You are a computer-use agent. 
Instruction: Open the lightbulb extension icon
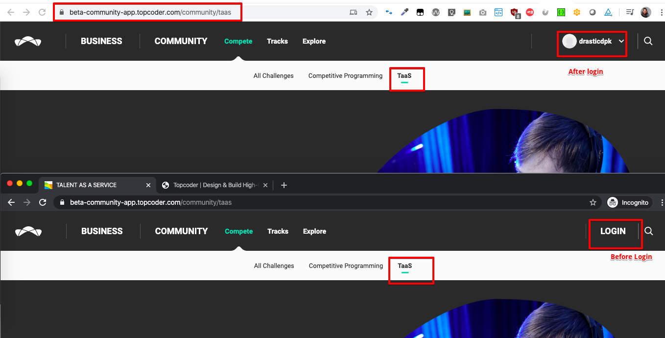[x=451, y=13]
